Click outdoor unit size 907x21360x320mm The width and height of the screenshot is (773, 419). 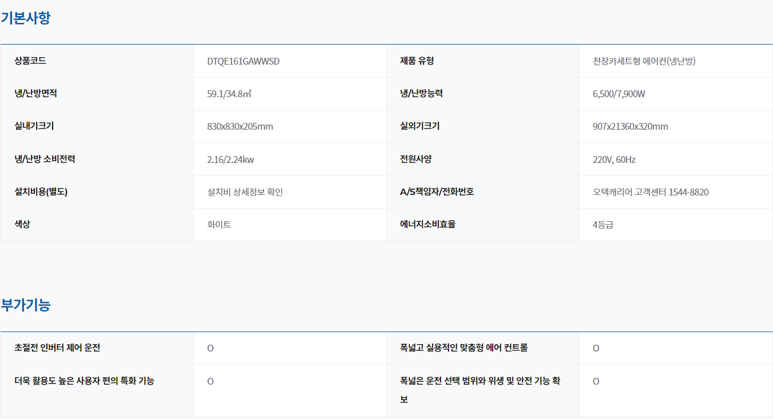(631, 126)
